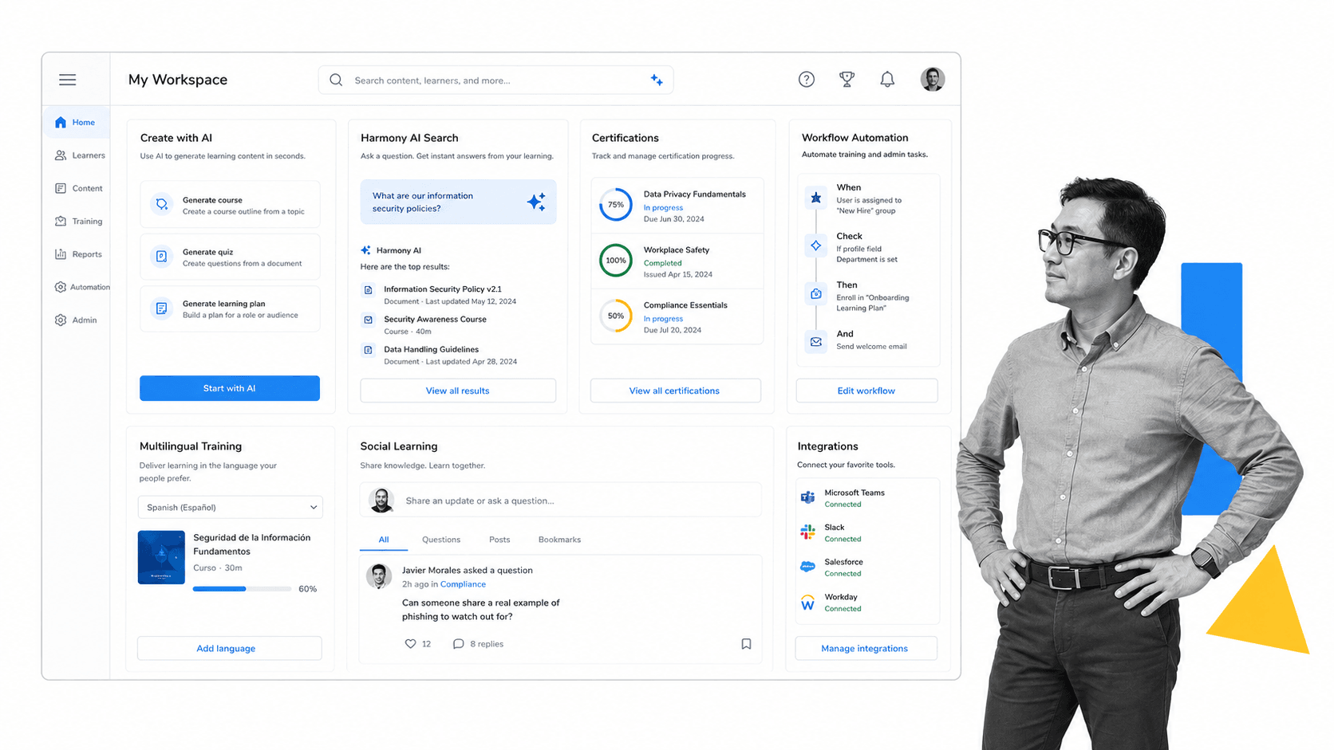Open Automation in the sidebar
The width and height of the screenshot is (1334, 750).
(x=81, y=287)
